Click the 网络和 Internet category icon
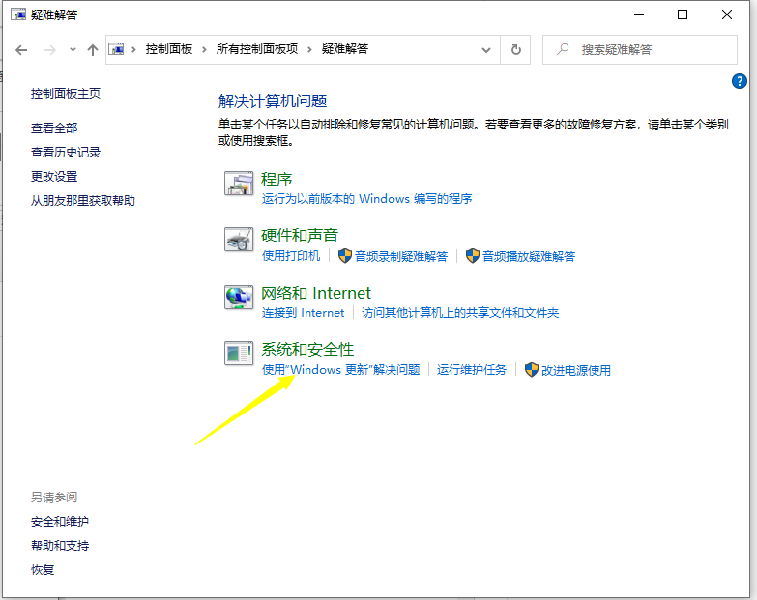The width and height of the screenshot is (757, 600). pyautogui.click(x=239, y=297)
